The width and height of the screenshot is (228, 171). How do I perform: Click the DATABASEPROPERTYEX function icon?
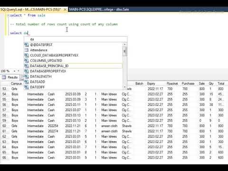27,71
